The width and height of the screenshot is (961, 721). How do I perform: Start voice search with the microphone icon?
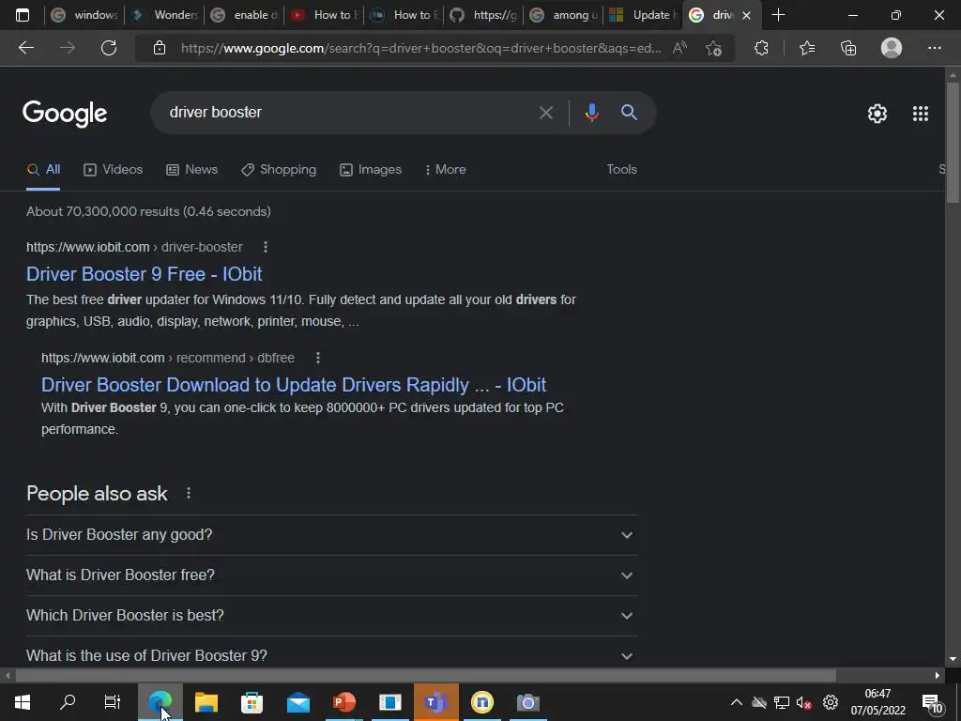tap(591, 113)
